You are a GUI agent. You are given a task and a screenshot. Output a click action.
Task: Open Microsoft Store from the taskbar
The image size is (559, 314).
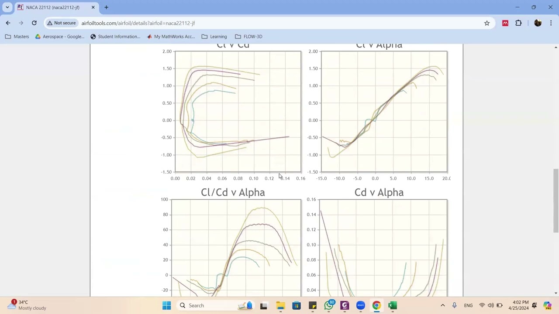[x=296, y=306]
